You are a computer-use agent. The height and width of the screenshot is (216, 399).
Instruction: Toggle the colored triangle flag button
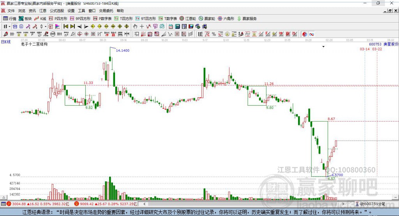[58, 27]
